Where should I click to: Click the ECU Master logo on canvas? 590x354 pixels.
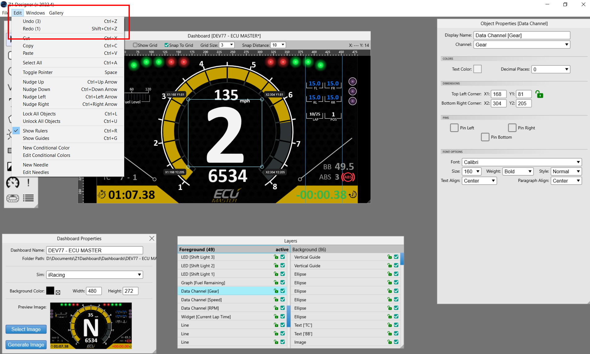(227, 196)
